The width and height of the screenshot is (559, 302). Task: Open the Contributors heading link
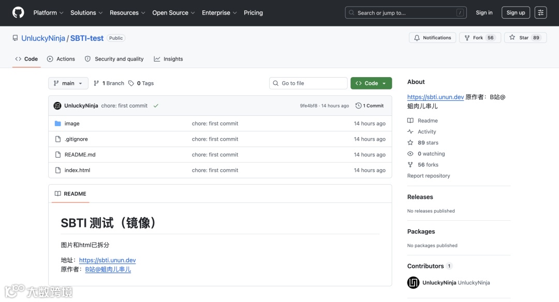pos(430,266)
